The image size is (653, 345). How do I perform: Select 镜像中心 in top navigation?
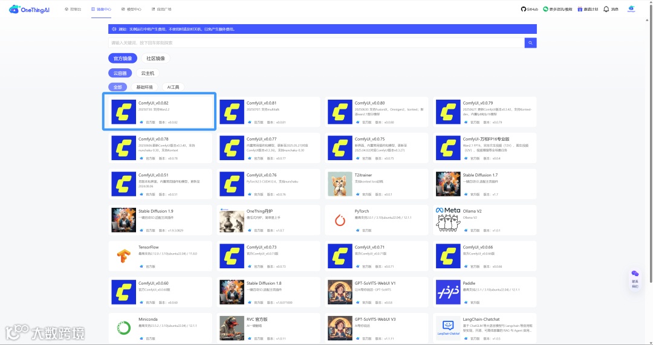101,9
